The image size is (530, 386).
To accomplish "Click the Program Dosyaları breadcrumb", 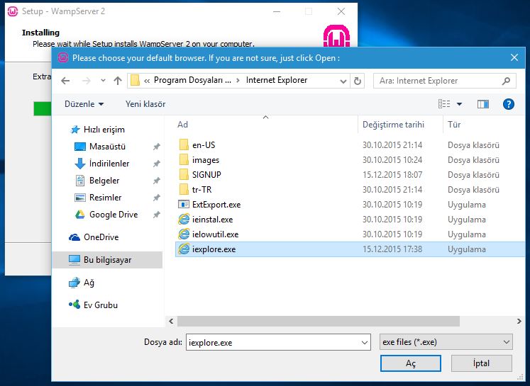I will 192,80.
